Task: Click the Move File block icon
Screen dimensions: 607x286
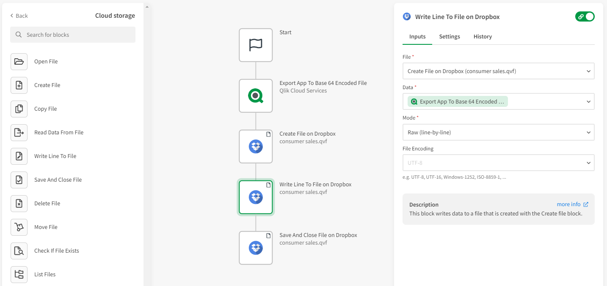Action: click(x=19, y=227)
